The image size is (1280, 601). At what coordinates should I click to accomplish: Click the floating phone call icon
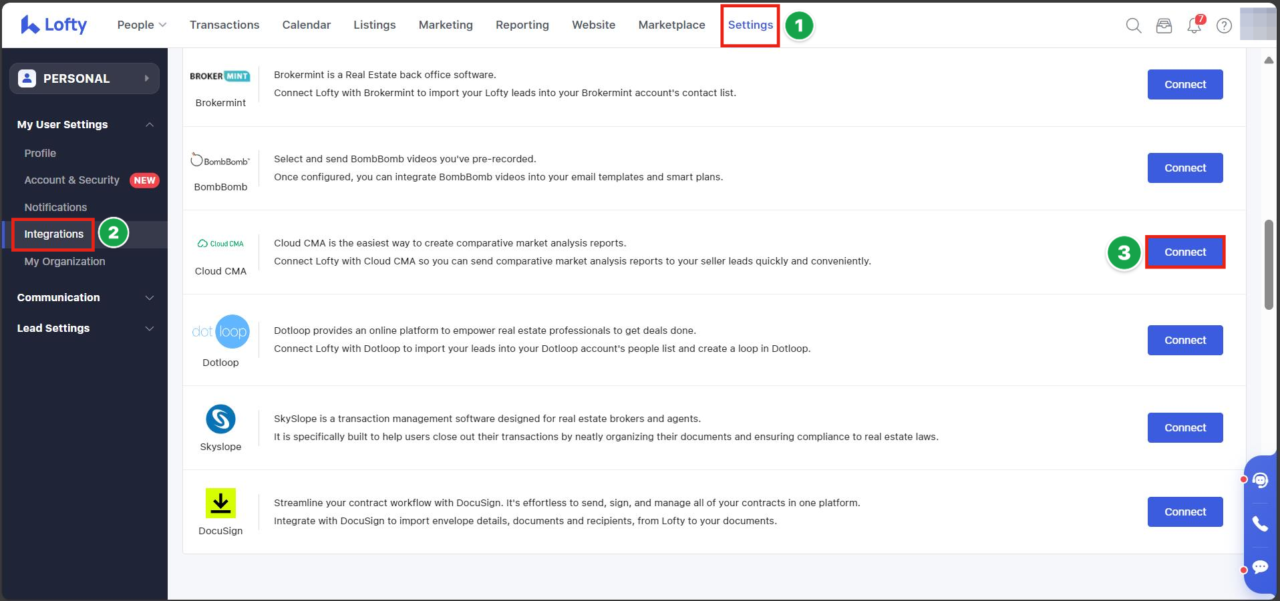[1260, 524]
